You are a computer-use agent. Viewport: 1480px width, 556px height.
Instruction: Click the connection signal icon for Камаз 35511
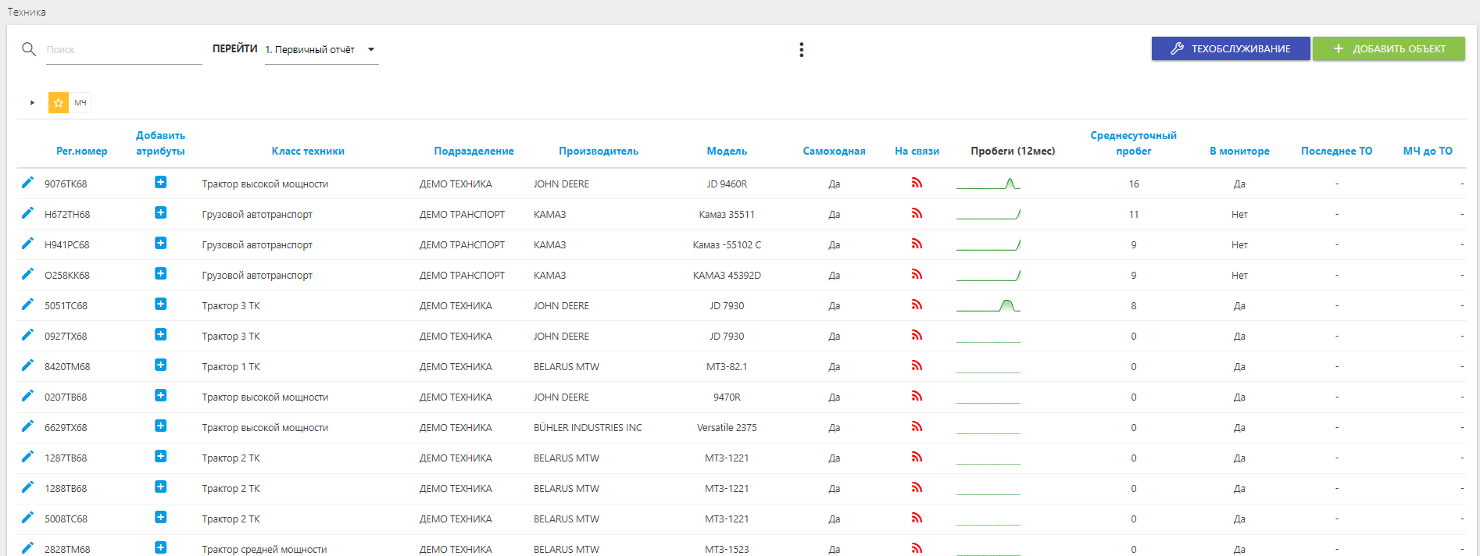(917, 213)
